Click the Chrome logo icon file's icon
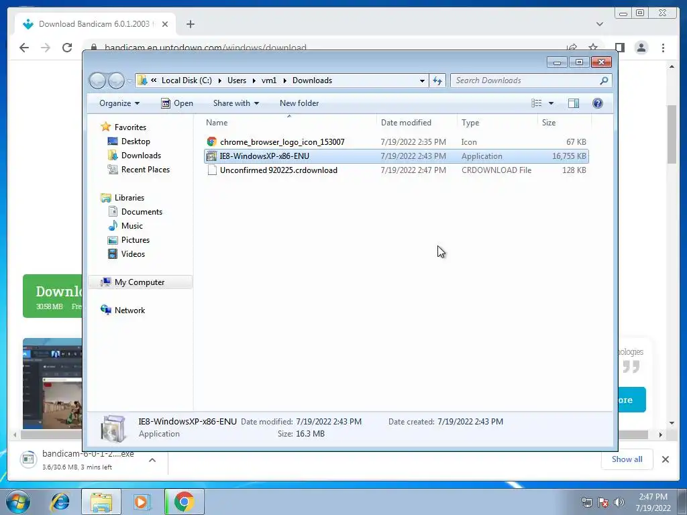The image size is (687, 515). pos(212,142)
